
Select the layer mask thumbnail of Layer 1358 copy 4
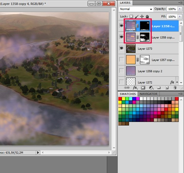click(x=145, y=26)
